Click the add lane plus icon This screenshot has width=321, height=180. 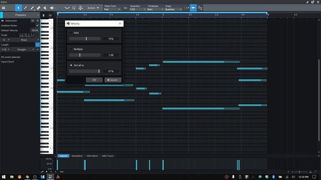point(47,172)
